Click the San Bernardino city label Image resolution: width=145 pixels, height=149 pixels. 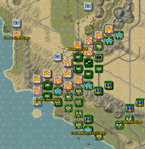[129, 122]
